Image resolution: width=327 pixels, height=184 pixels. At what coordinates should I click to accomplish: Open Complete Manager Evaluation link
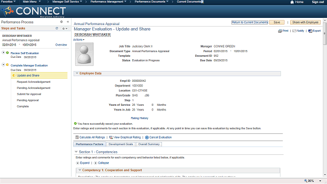29,65
